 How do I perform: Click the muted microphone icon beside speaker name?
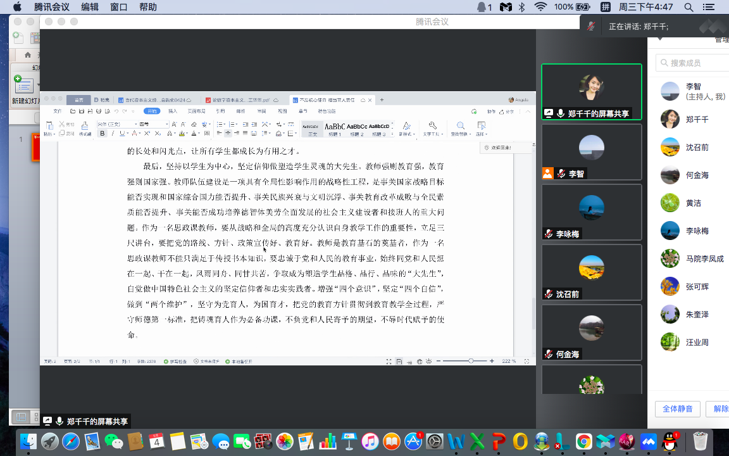591,27
